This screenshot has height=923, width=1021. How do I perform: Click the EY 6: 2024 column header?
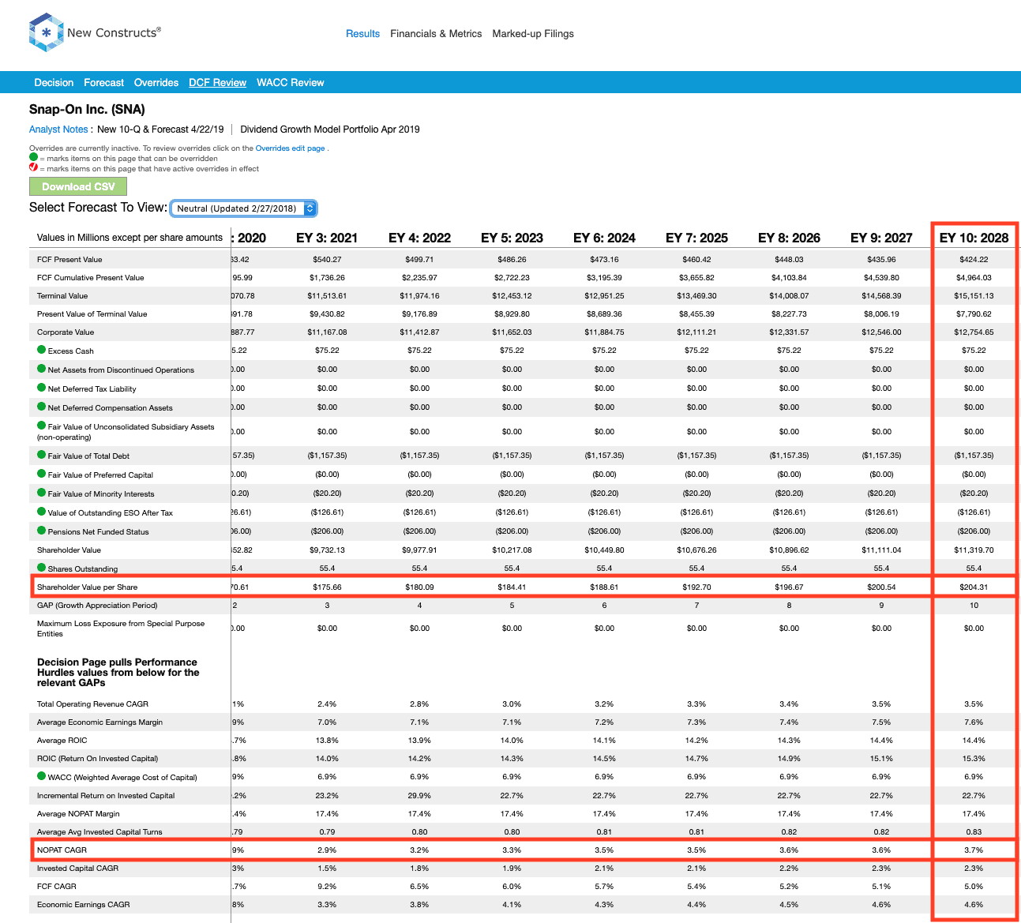tap(604, 238)
